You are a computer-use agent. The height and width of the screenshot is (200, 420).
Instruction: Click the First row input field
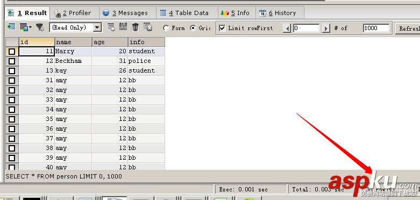[307, 28]
